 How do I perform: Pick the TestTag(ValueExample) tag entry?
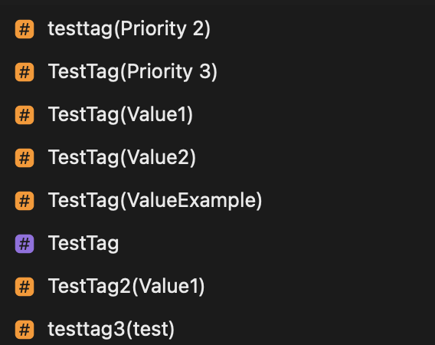tap(155, 201)
